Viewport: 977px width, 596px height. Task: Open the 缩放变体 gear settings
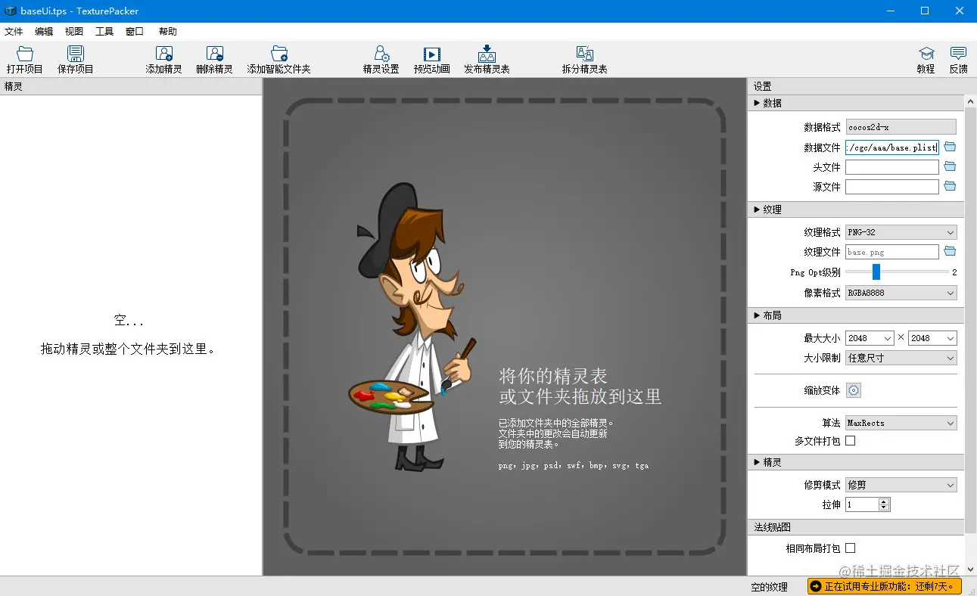pos(854,390)
